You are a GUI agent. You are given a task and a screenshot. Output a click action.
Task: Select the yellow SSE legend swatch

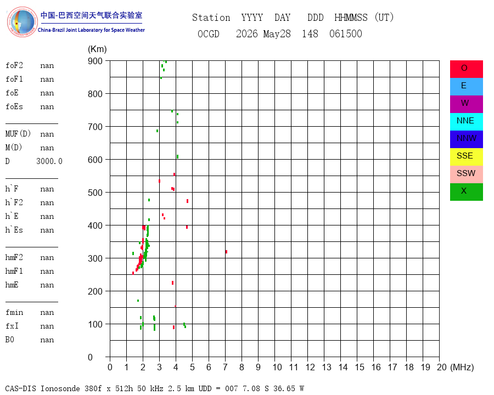[466, 157]
